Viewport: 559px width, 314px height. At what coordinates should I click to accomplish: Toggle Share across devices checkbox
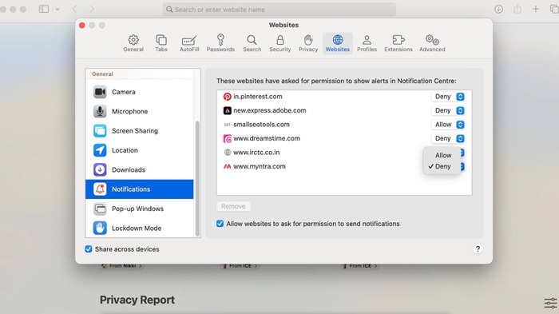click(89, 249)
